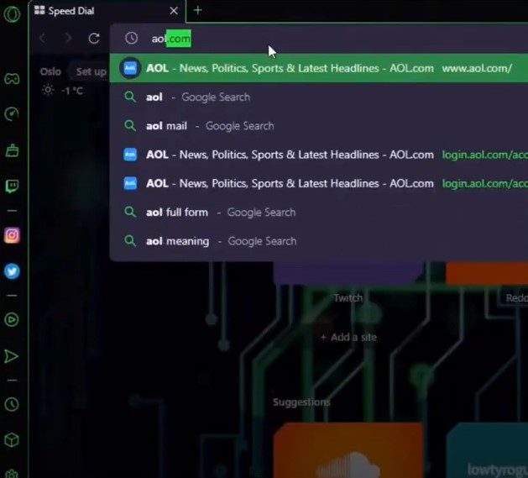Click the Suggestions heading

pyautogui.click(x=301, y=402)
